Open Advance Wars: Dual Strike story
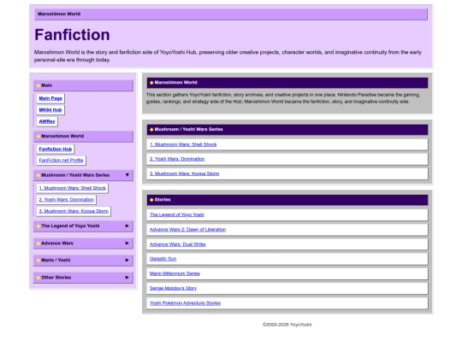The image size is (462, 346). pos(177,244)
